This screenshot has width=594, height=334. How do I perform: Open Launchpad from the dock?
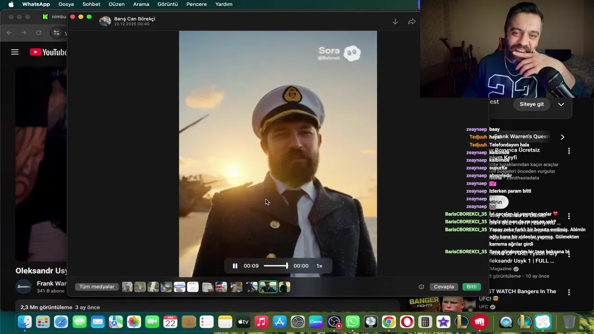(43, 321)
